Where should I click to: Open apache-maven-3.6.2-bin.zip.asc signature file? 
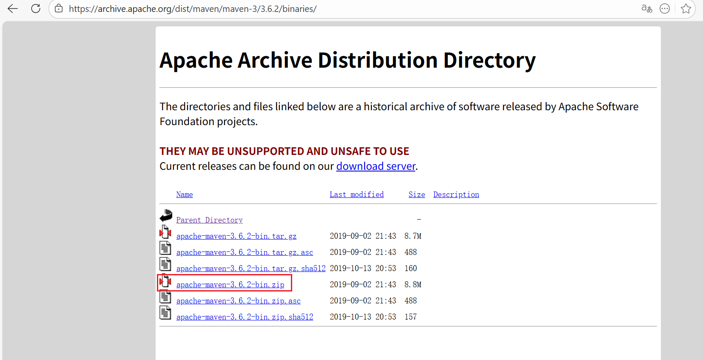(239, 301)
